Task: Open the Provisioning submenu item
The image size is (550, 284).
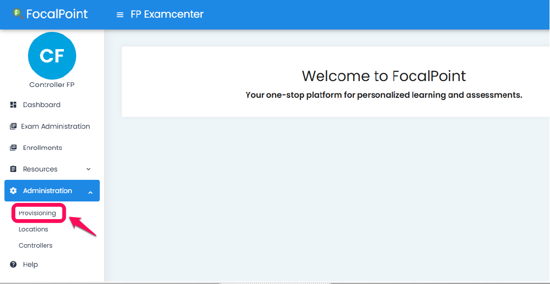Action: click(37, 213)
